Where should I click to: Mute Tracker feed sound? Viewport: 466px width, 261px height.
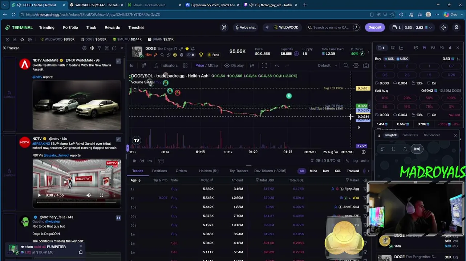(92, 48)
